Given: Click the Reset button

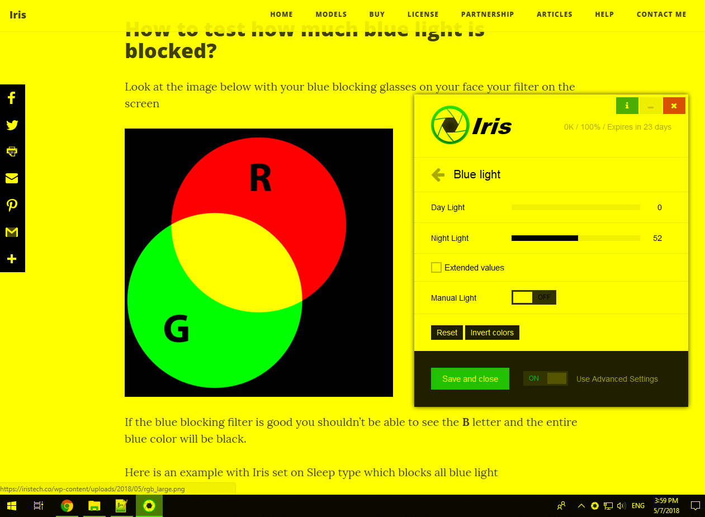Looking at the screenshot, I should click(x=447, y=333).
